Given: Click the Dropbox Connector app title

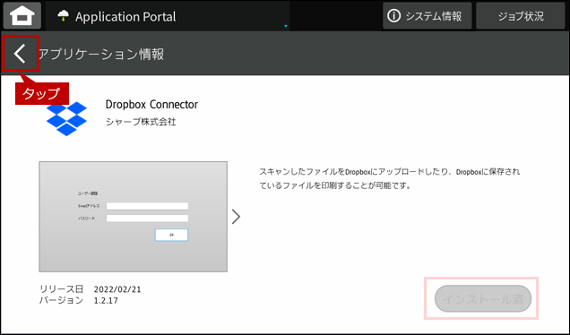Looking at the screenshot, I should click(151, 104).
